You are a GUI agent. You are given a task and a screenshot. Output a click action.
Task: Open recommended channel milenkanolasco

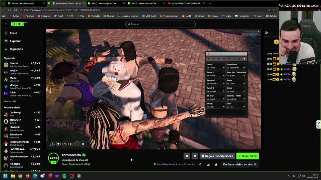point(22,158)
